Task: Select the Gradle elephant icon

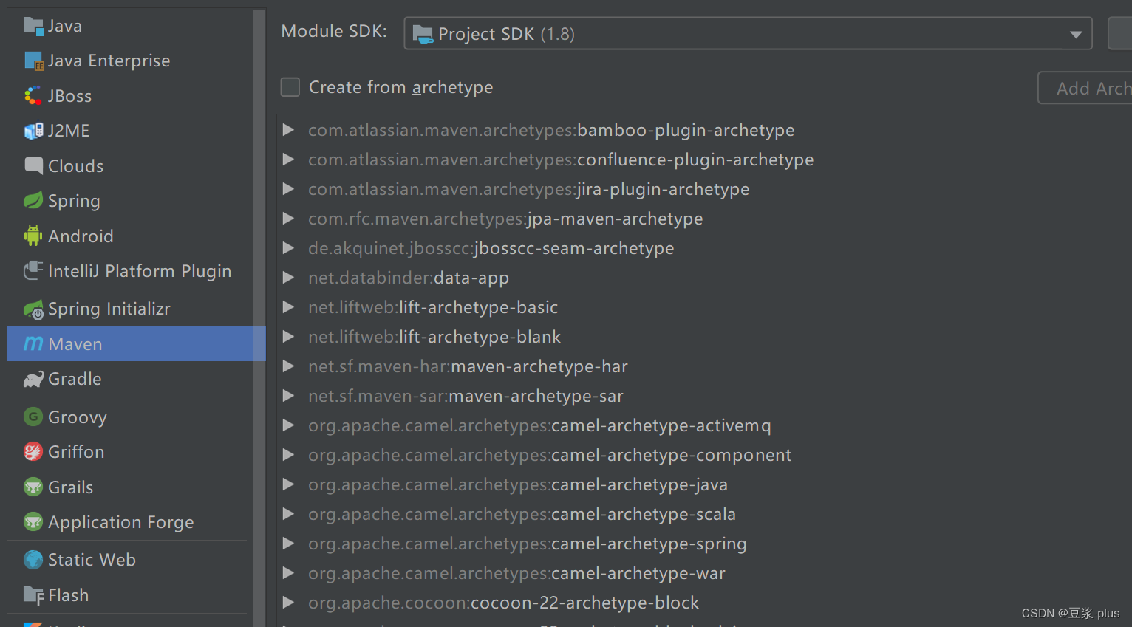Action: (x=33, y=380)
